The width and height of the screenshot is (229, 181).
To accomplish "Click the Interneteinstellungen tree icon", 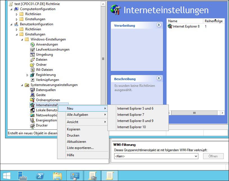I will 32,105.
